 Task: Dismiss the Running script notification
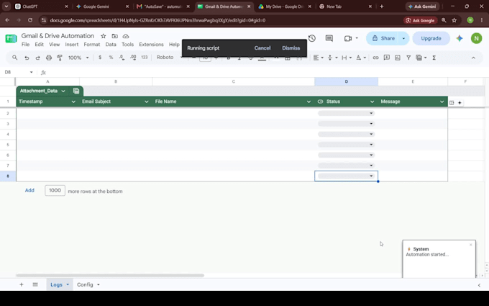click(291, 48)
